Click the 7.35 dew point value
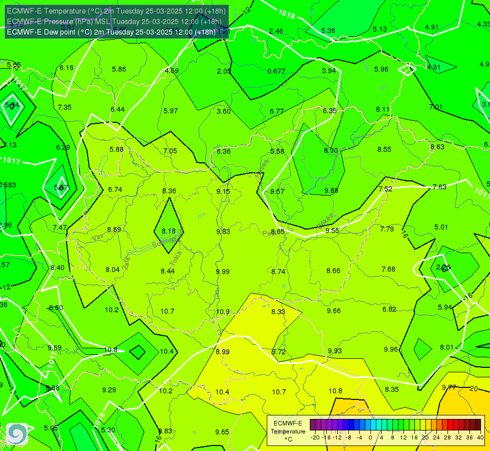The height and width of the screenshot is (451, 490). [x=65, y=107]
